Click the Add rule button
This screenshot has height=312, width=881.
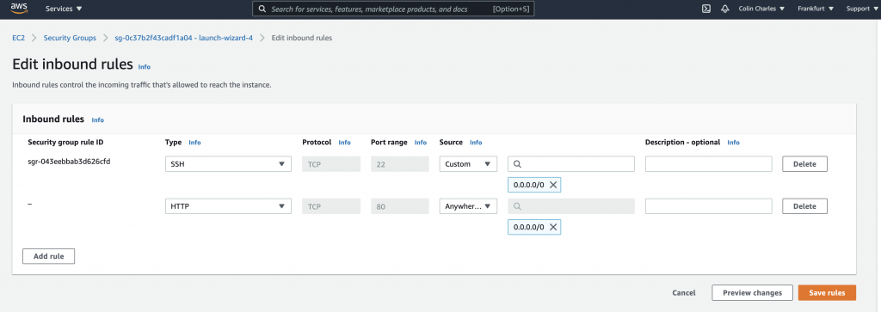point(49,256)
